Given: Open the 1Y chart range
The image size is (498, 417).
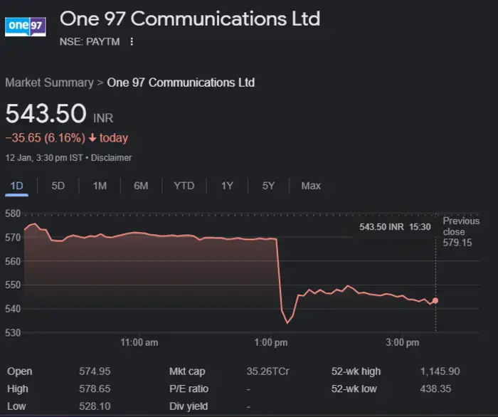Looking at the screenshot, I should pyautogui.click(x=227, y=186).
